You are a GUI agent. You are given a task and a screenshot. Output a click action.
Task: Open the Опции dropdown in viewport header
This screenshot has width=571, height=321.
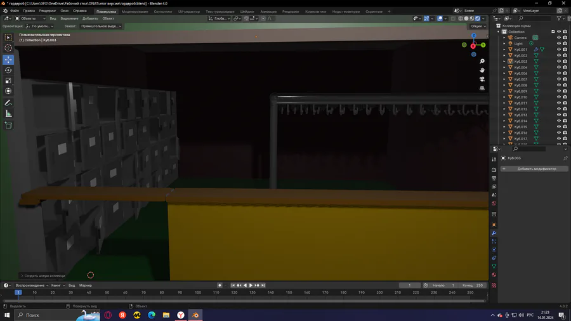478,26
